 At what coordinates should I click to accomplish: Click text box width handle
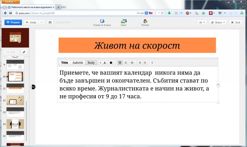[x=218, y=84]
